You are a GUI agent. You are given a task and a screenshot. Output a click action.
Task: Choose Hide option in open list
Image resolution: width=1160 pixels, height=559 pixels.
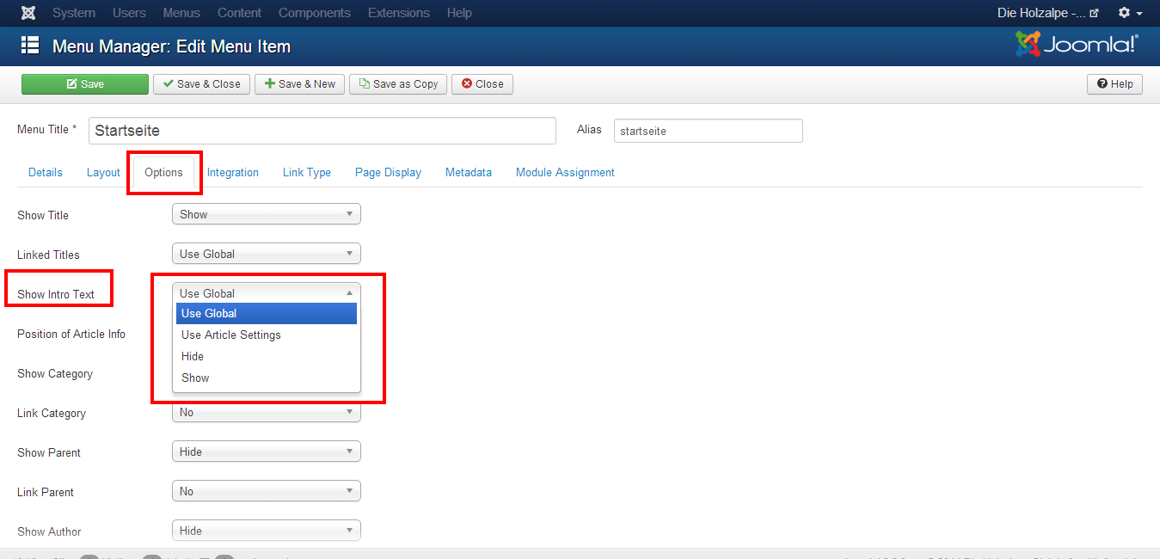click(x=267, y=356)
